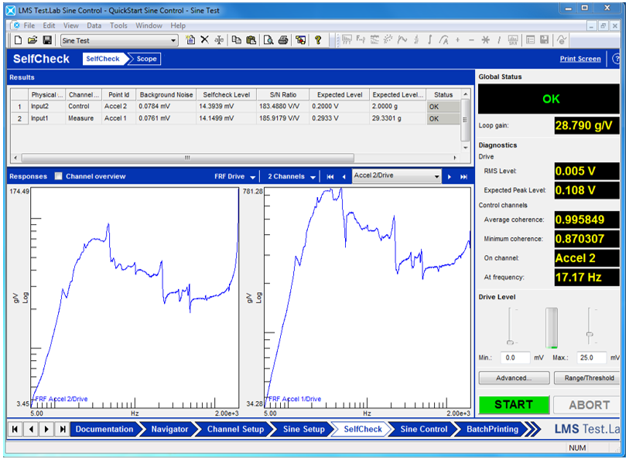Click the Open folder icon
This screenshot has width=629, height=459.
point(32,40)
